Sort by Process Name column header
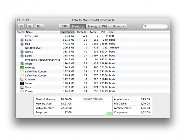This screenshot has width=190, height=140. pos(38,32)
